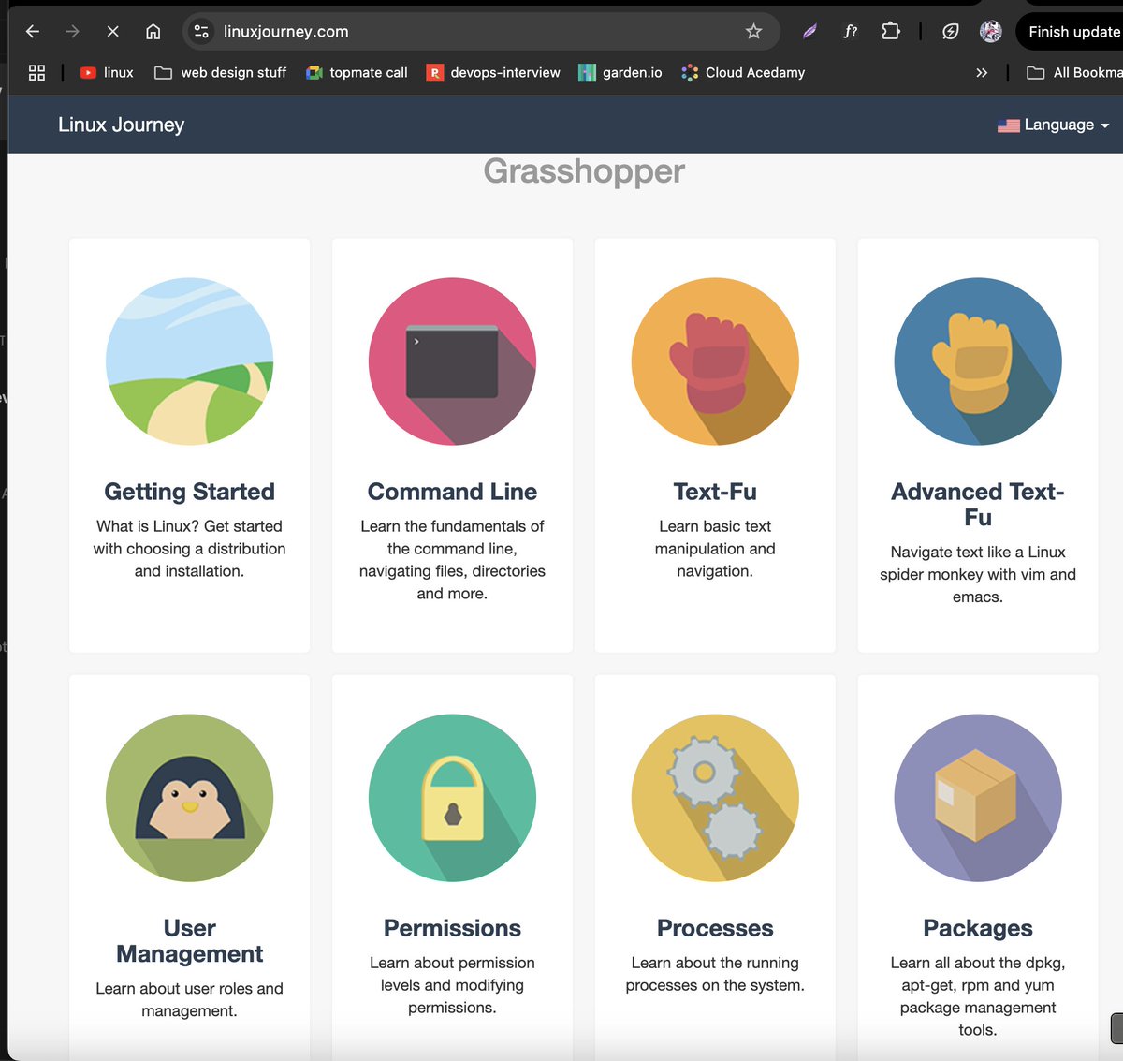Open the Language dropdown

pyautogui.click(x=1054, y=125)
